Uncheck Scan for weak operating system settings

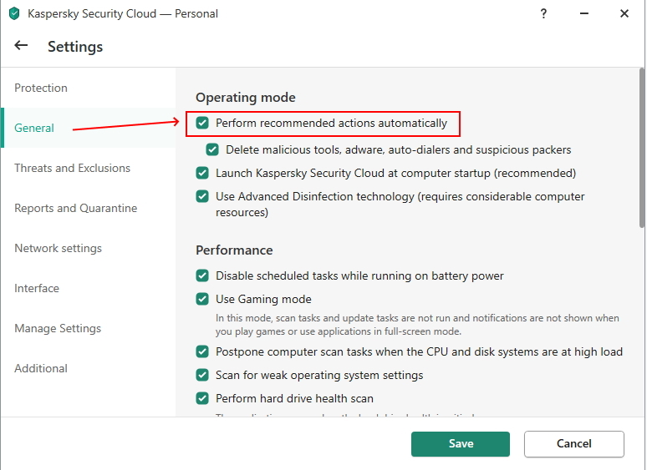coord(202,375)
